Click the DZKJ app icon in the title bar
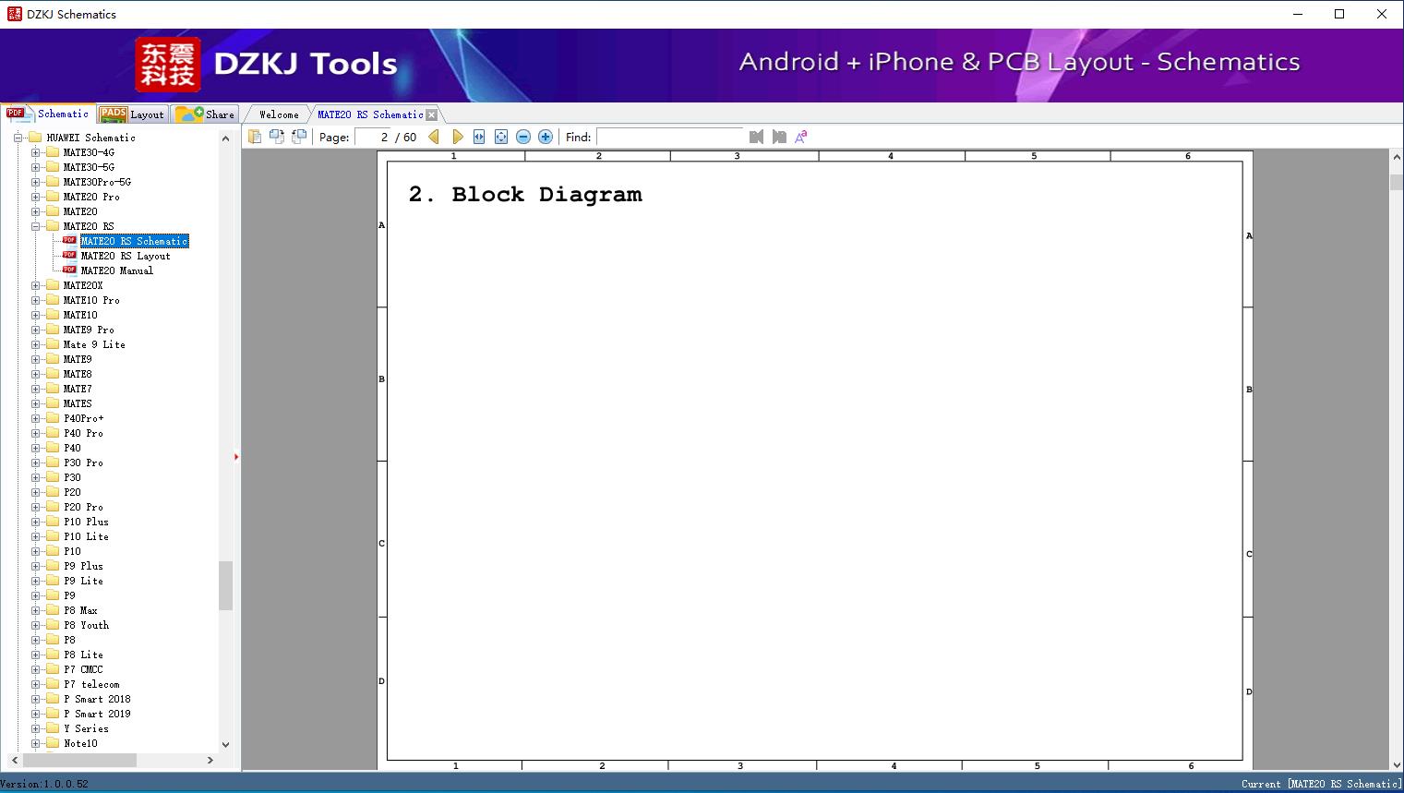1404x793 pixels. point(15,14)
